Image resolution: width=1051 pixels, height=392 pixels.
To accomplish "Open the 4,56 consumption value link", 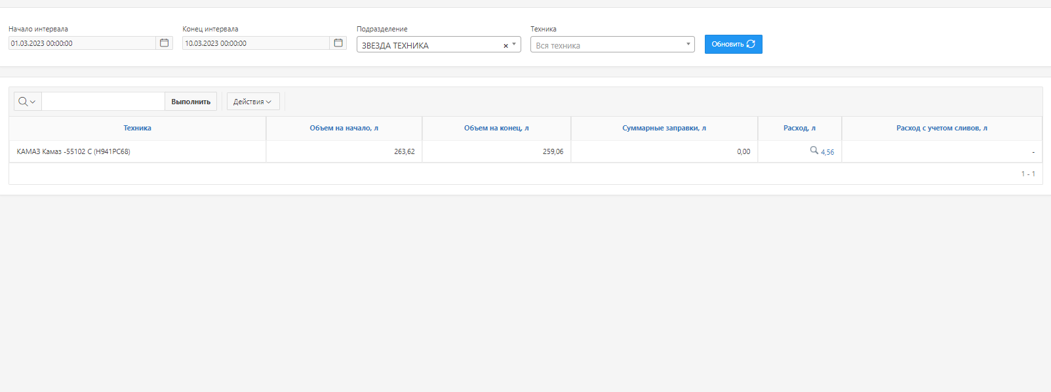I will pos(827,152).
